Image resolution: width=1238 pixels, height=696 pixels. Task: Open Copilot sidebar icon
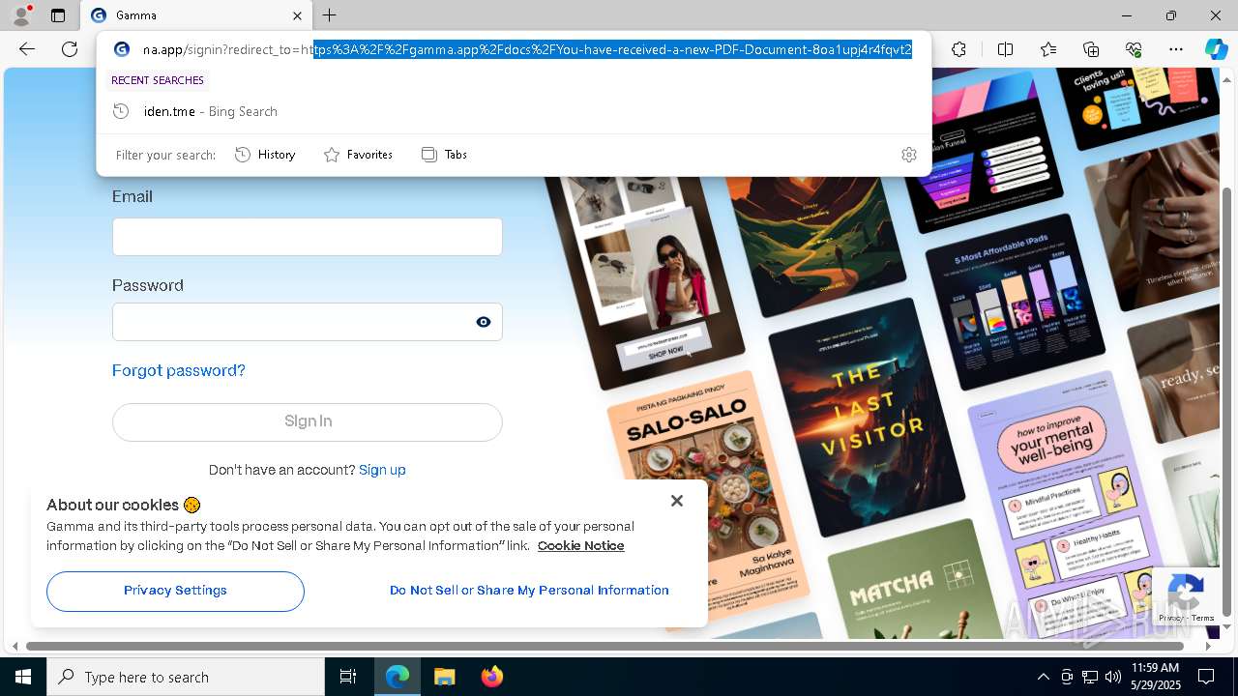[x=1216, y=49]
